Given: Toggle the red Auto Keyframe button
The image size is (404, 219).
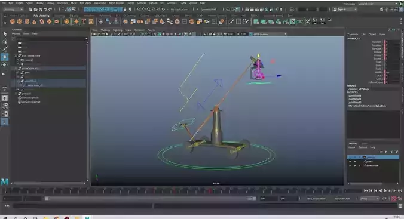Looking at the screenshot, I should click(x=394, y=198).
